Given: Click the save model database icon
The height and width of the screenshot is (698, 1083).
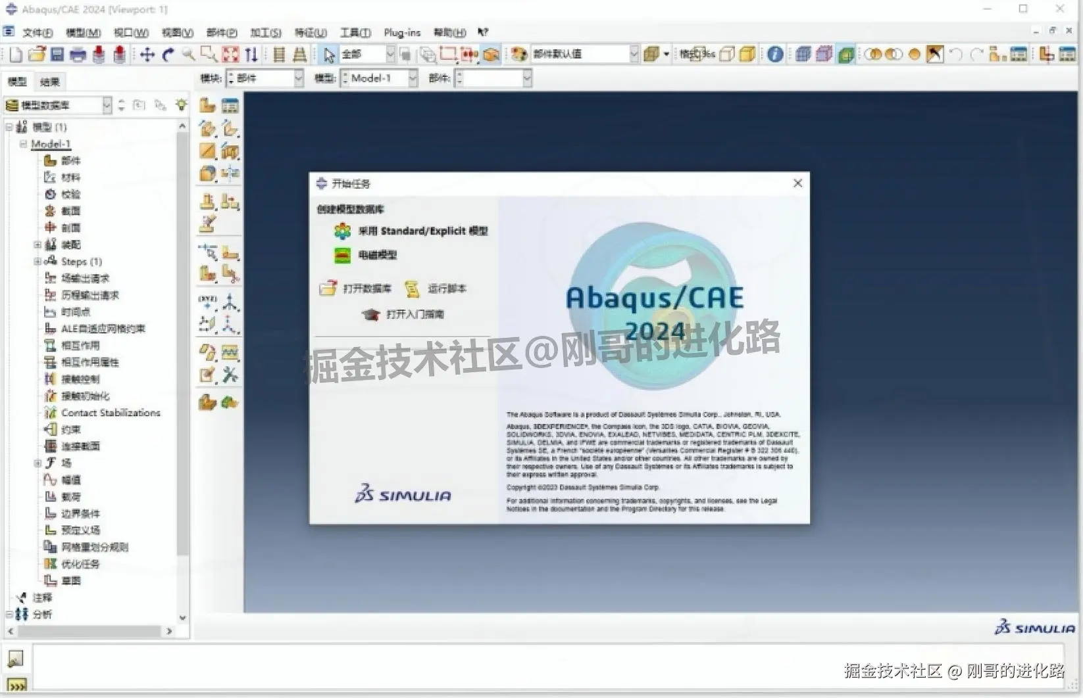Looking at the screenshot, I should click(58, 55).
